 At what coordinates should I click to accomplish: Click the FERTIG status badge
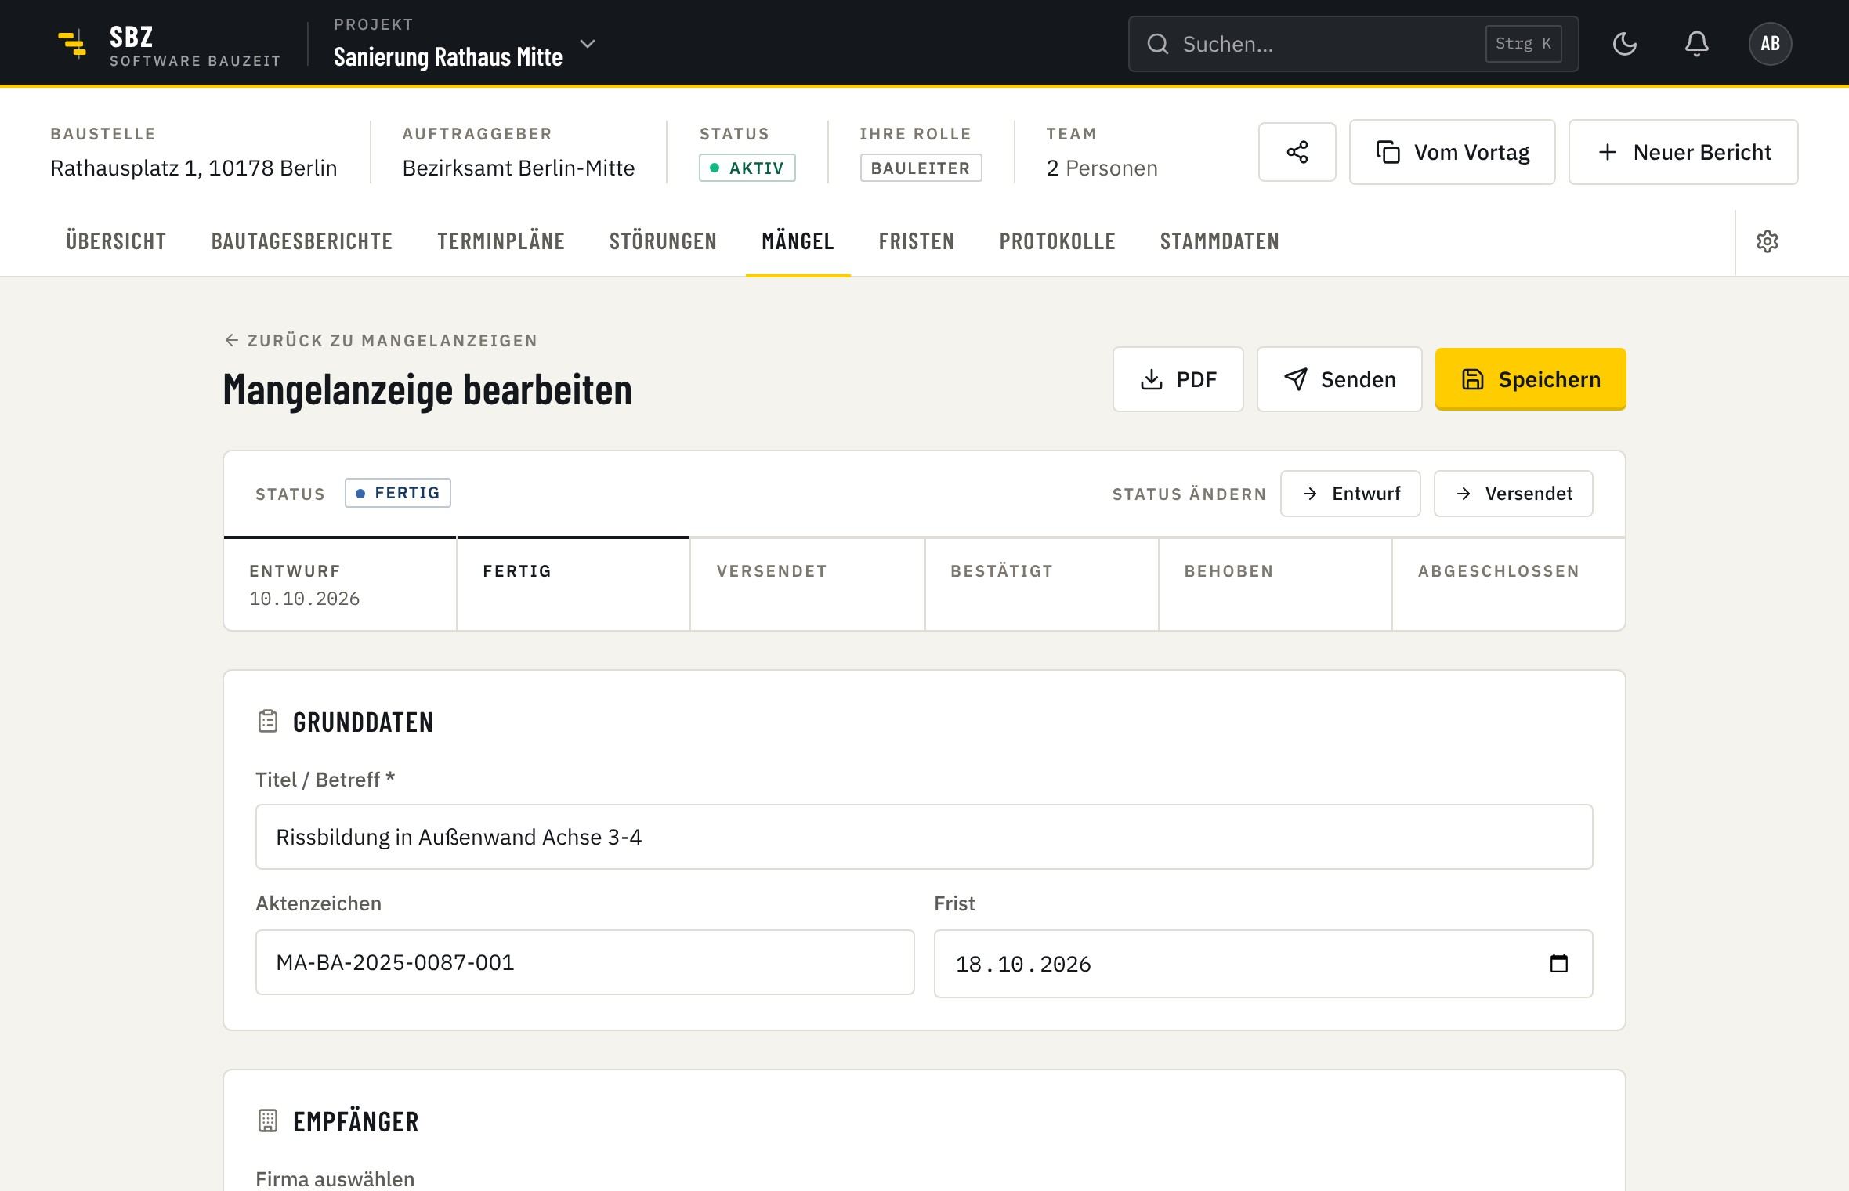[x=398, y=493]
